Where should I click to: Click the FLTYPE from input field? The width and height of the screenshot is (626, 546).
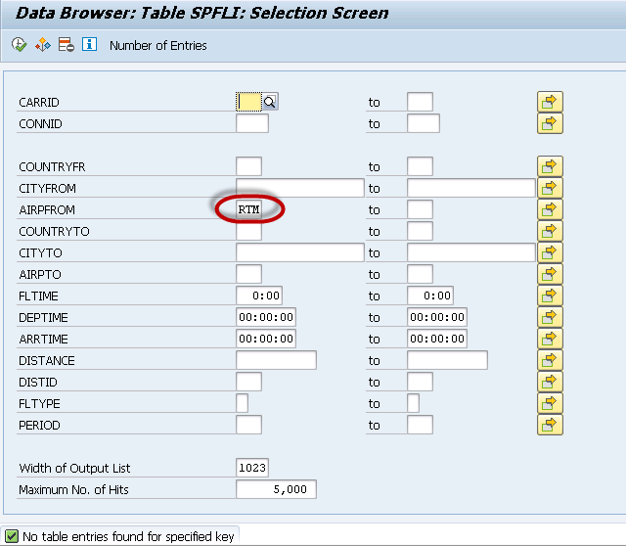point(243,404)
